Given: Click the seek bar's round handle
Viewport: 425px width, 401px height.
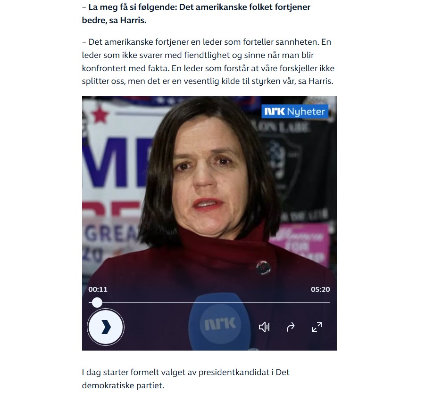Looking at the screenshot, I should (x=97, y=303).
